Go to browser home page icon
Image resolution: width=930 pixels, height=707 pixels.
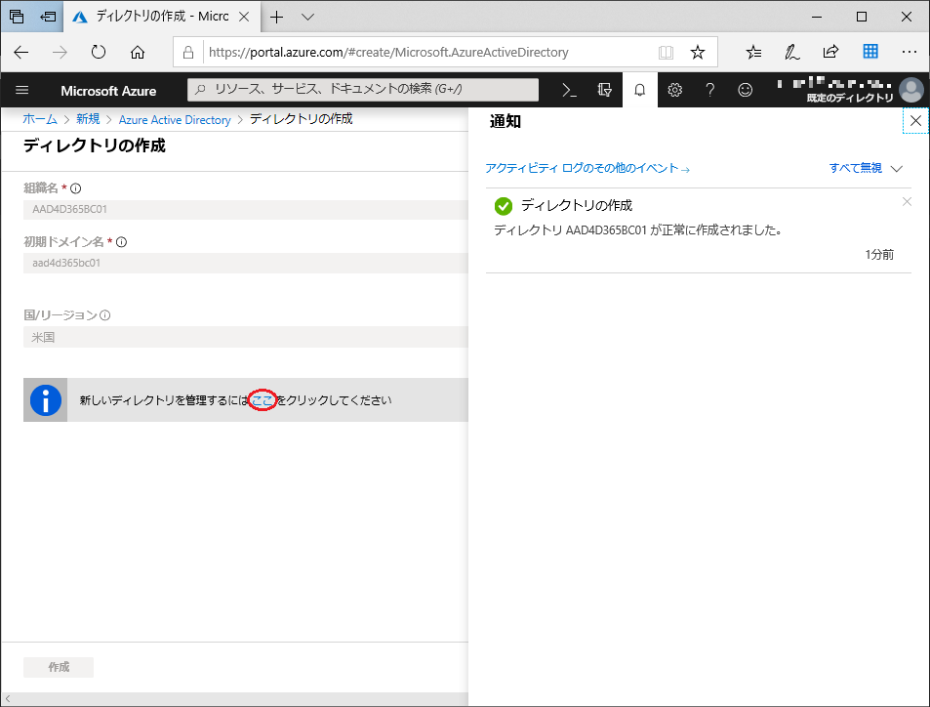click(x=138, y=52)
